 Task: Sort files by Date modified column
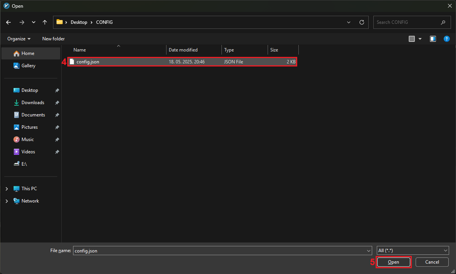pos(183,50)
